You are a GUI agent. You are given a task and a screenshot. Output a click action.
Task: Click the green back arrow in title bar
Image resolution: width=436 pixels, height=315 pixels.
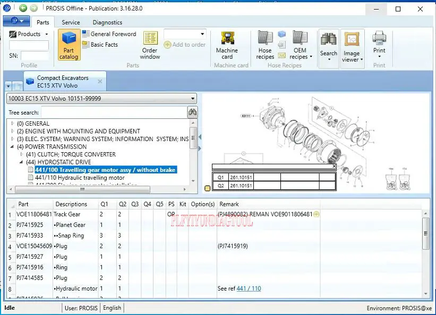point(23,8)
